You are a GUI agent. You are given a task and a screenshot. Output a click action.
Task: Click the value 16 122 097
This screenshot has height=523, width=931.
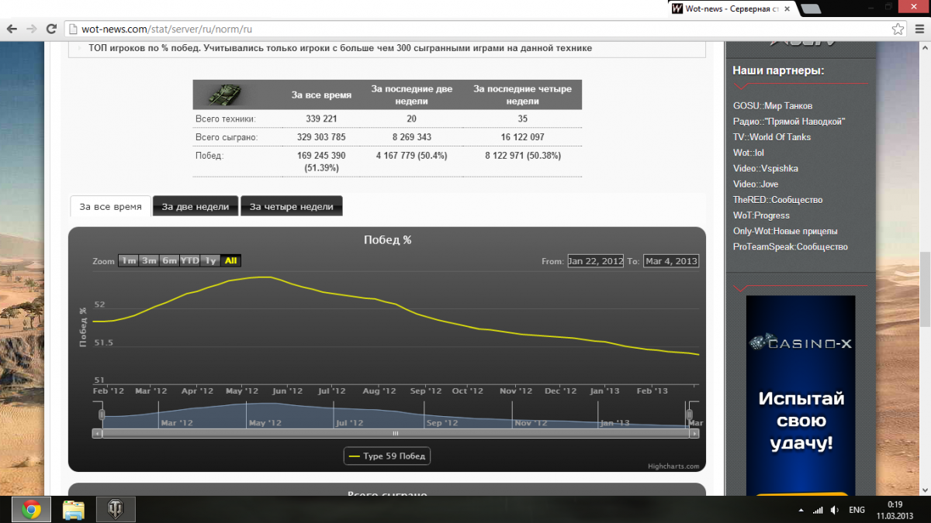(x=522, y=137)
